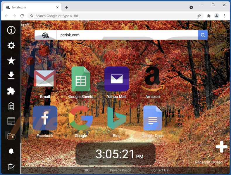This screenshot has height=175, width=231.
Task: Click the white plus add-shortcut icon
Action: tap(222, 147)
